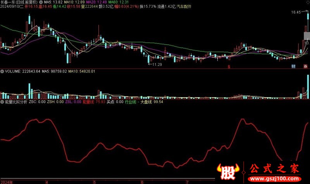Click the 能量比拟分析 indicator name
This screenshot has width=310, height=184.
[16, 102]
